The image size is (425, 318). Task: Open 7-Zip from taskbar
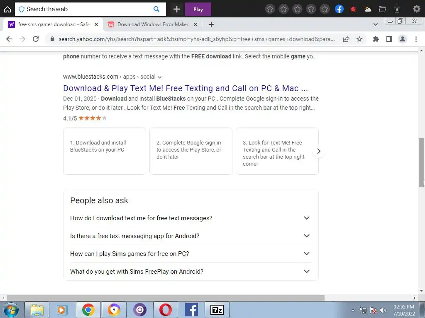coord(217,310)
